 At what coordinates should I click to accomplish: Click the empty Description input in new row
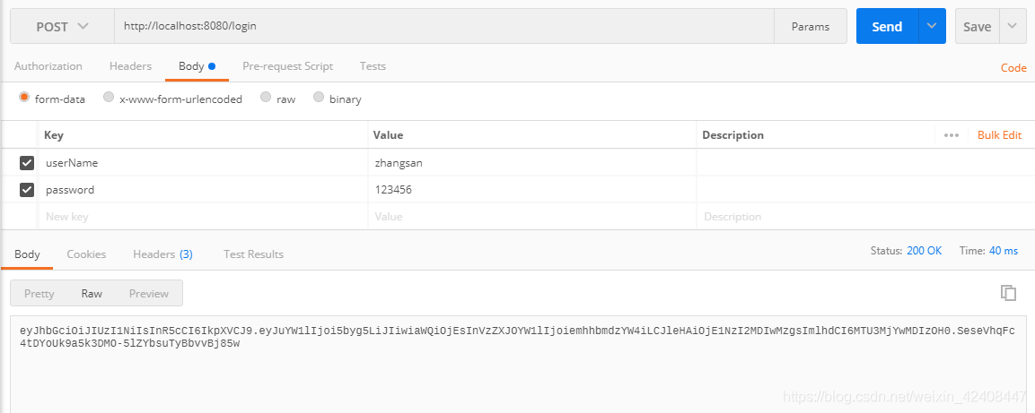click(864, 217)
